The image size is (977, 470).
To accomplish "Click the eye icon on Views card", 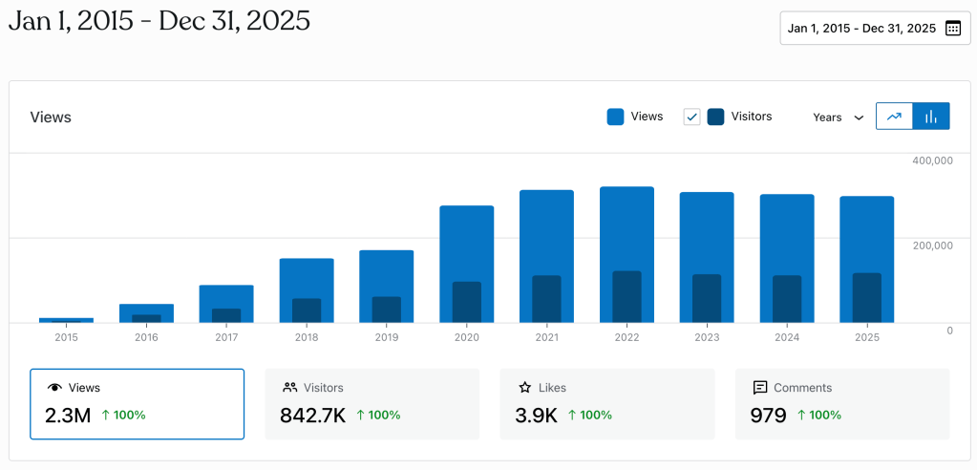I will point(54,388).
